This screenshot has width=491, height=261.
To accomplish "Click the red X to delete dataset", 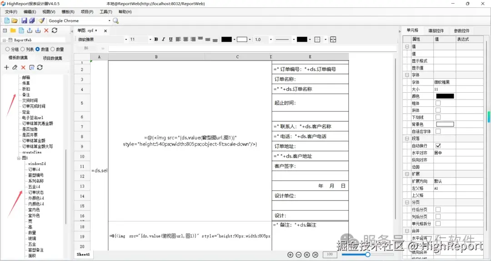I will coord(23,67).
